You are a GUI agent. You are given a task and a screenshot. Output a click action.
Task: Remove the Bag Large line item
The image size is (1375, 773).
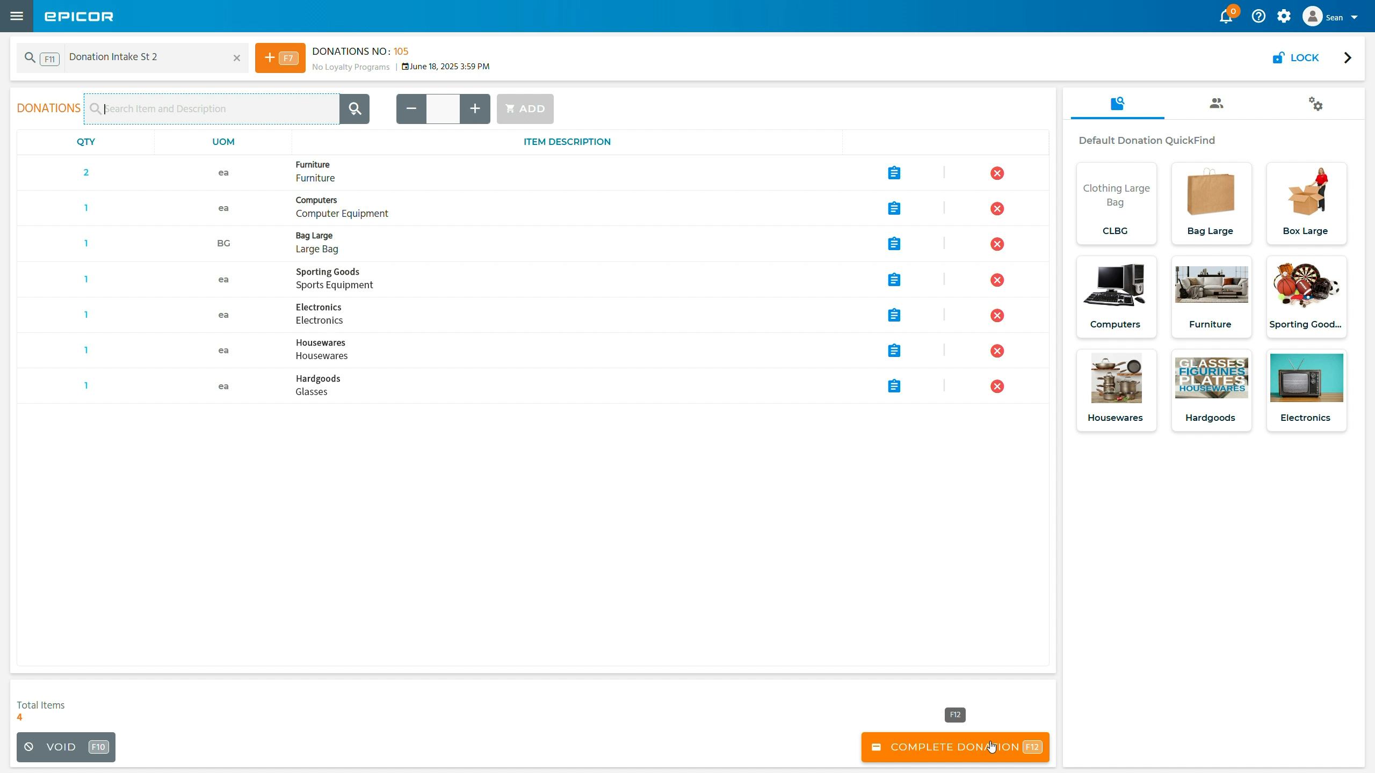tap(997, 244)
